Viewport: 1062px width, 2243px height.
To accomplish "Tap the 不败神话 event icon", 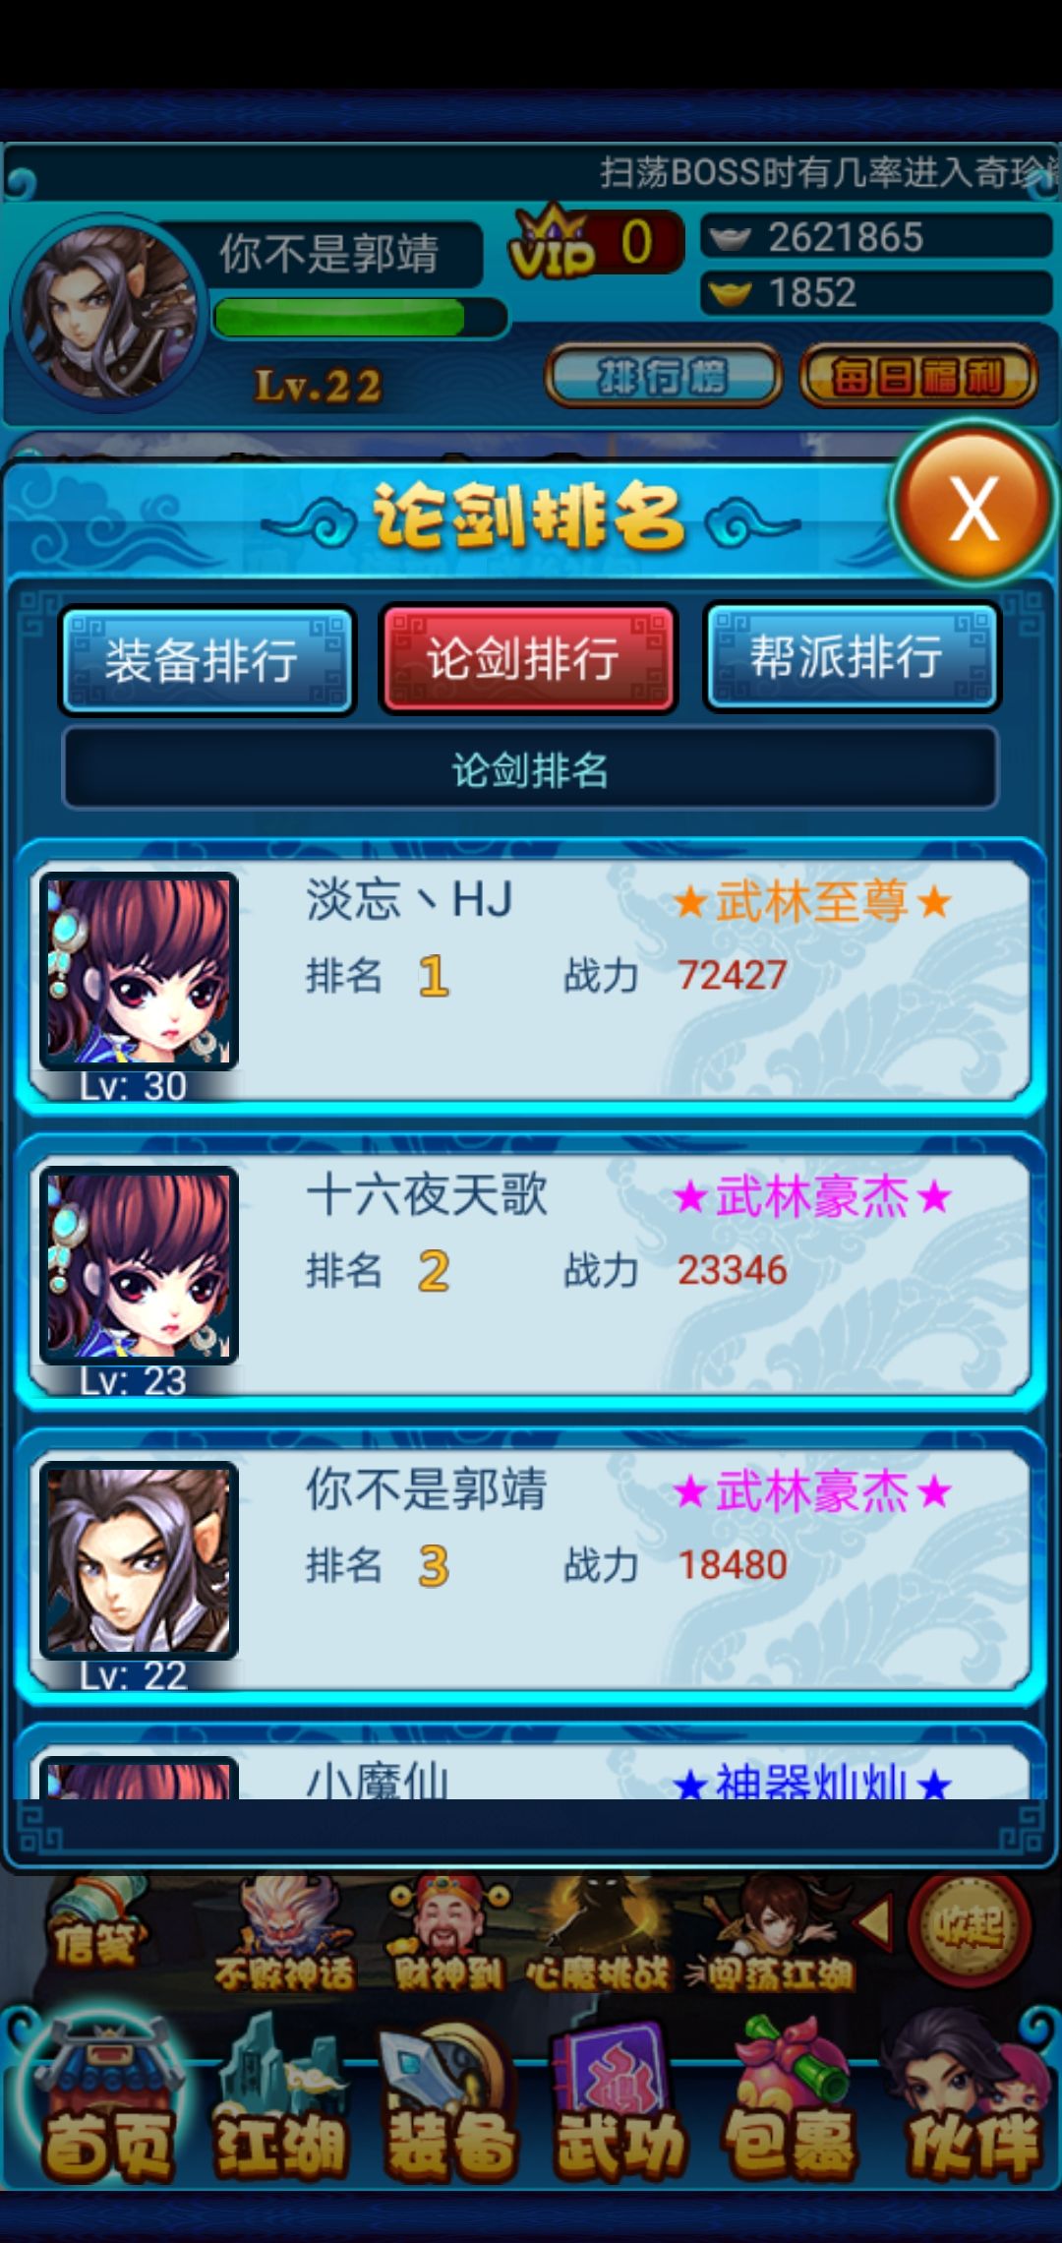I will click(283, 1933).
